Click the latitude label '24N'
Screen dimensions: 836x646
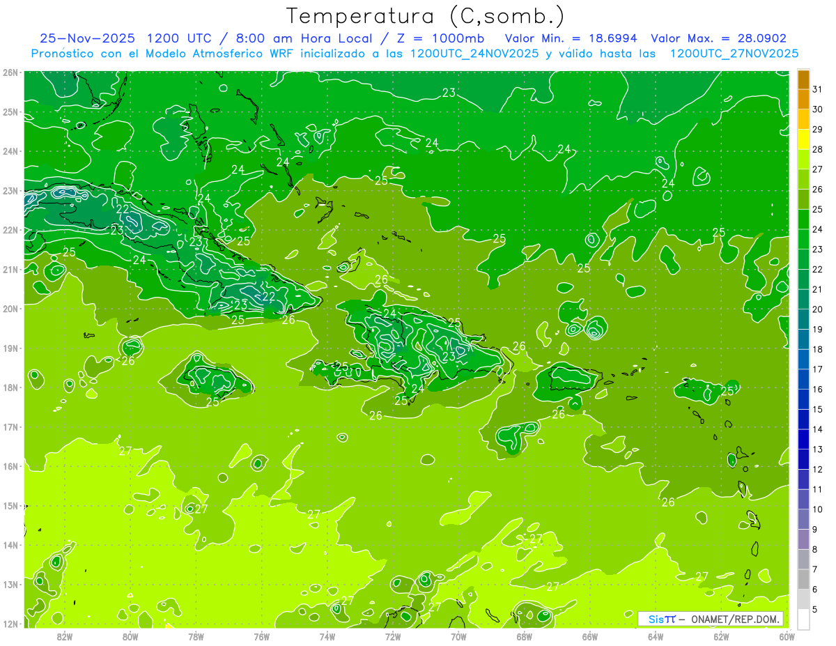(10, 151)
